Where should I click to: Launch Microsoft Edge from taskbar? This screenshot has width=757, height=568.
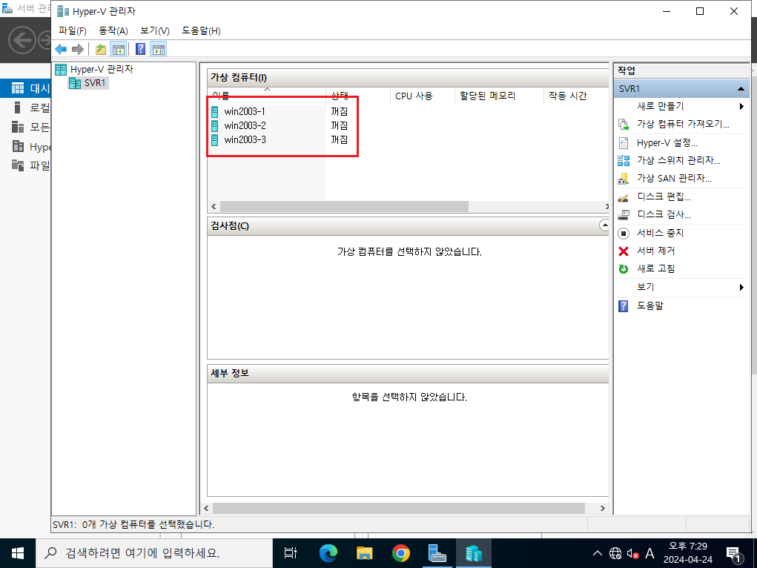pos(328,553)
